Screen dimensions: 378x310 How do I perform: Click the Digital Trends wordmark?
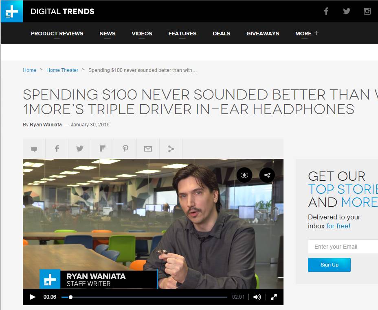pos(62,11)
